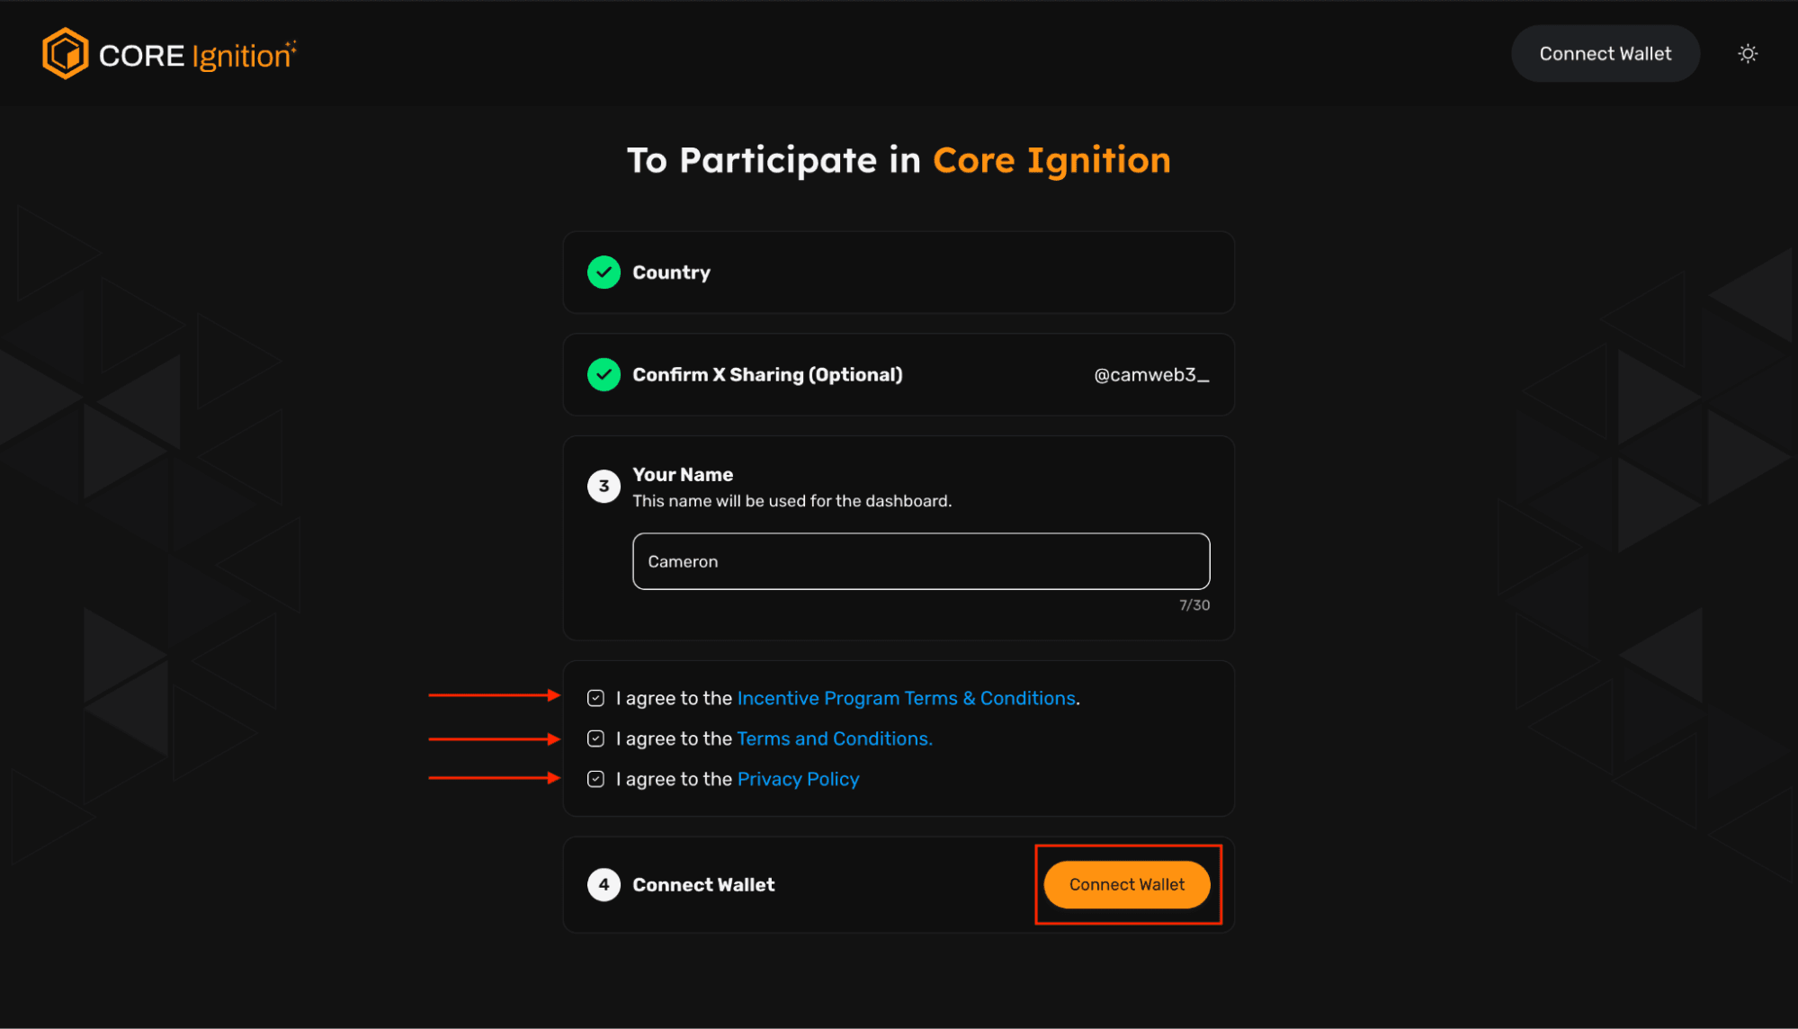This screenshot has width=1798, height=1029.
Task: Click the @camweb3_ handle text
Action: point(1150,374)
